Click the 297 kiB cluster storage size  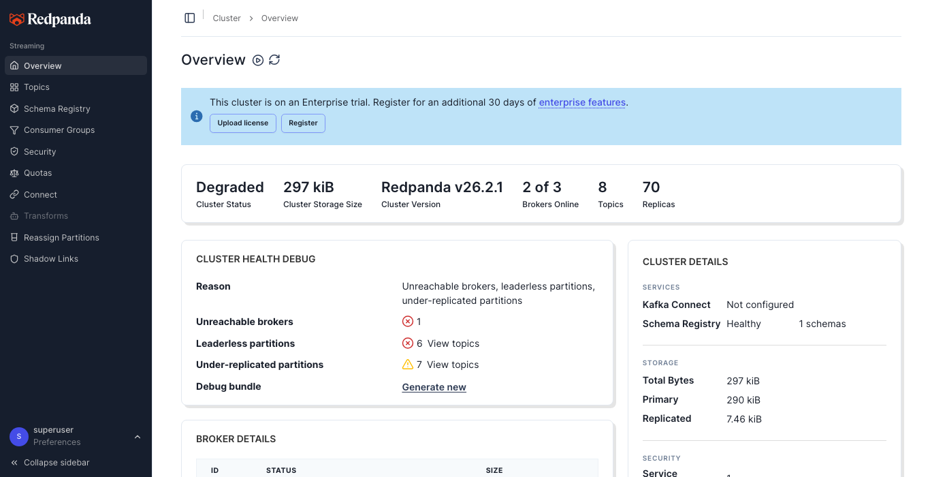(308, 187)
